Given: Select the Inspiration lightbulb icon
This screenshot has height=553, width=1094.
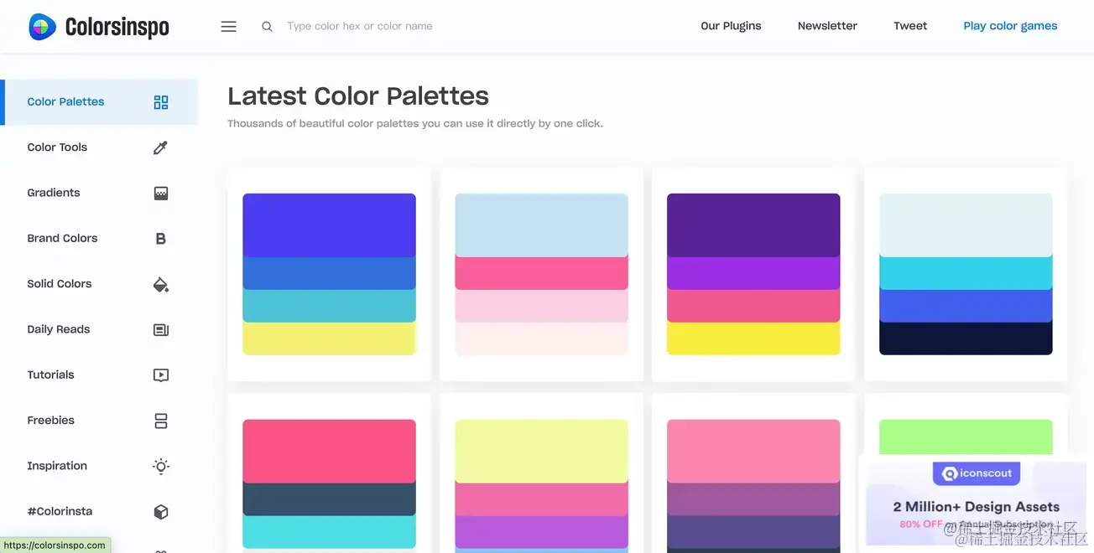Looking at the screenshot, I should [160, 466].
